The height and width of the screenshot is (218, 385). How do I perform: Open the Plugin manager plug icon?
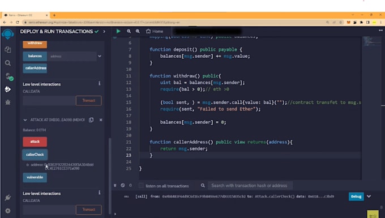[8, 198]
